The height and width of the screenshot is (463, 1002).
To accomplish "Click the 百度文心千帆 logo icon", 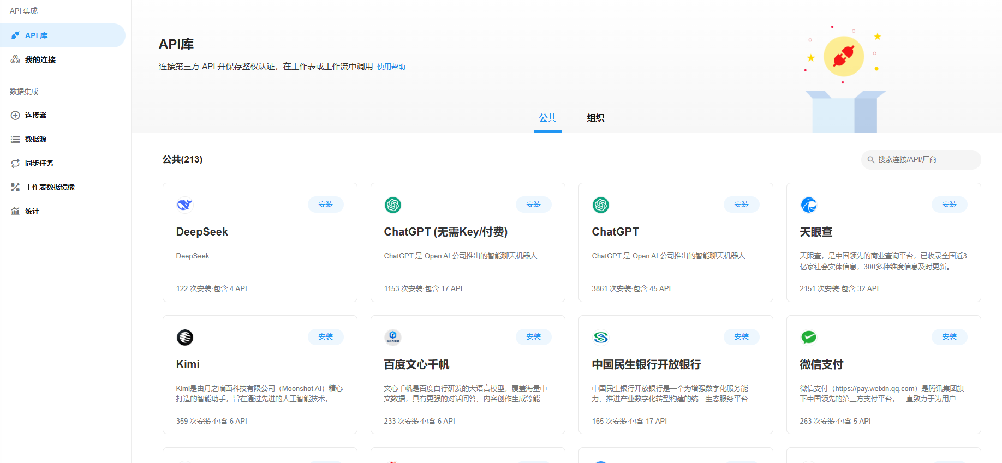I will point(392,338).
